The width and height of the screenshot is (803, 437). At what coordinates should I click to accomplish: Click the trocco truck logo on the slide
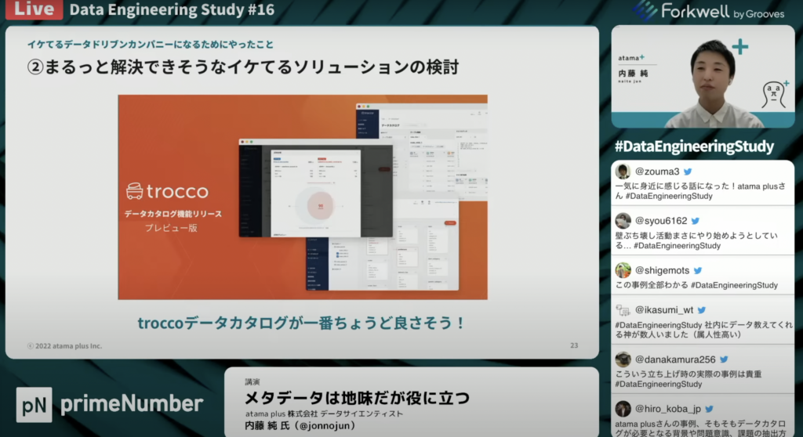tap(136, 192)
